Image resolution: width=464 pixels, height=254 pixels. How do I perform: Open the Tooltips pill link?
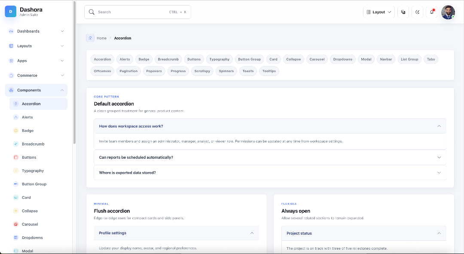coord(269,71)
